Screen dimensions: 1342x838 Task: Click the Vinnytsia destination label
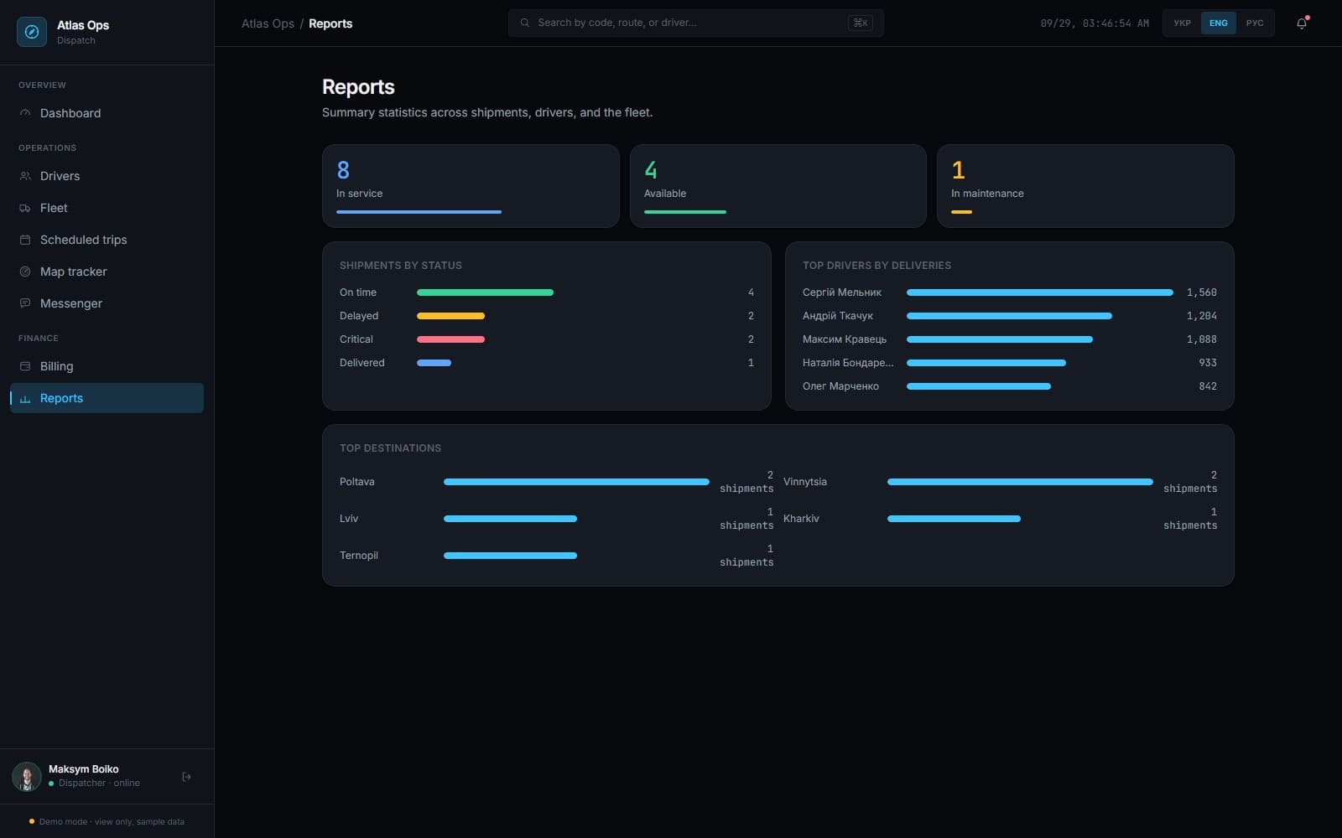coord(804,482)
